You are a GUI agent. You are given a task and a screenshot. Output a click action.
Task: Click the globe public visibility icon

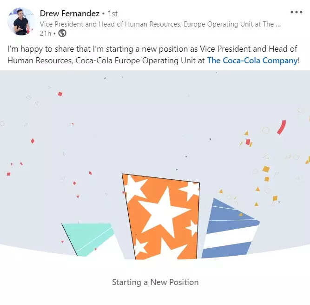pyautogui.click(x=62, y=33)
